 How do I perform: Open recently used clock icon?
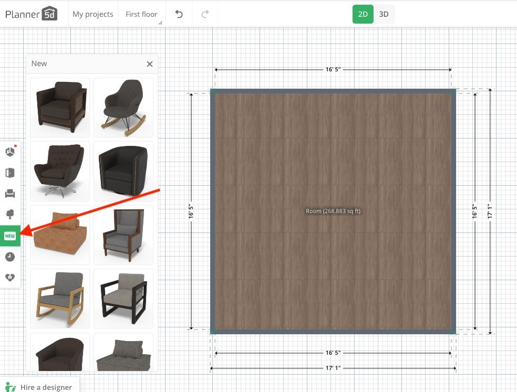point(10,257)
